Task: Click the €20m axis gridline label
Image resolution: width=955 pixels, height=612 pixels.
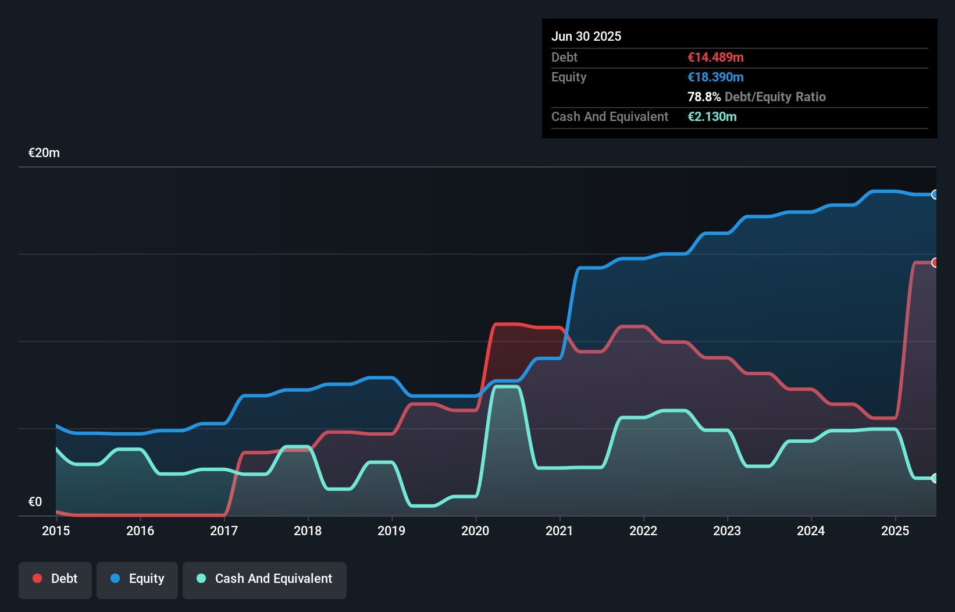Action: click(43, 152)
